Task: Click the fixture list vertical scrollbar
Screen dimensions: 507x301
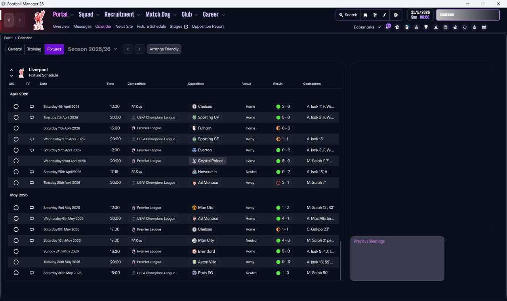Action: pos(340,259)
